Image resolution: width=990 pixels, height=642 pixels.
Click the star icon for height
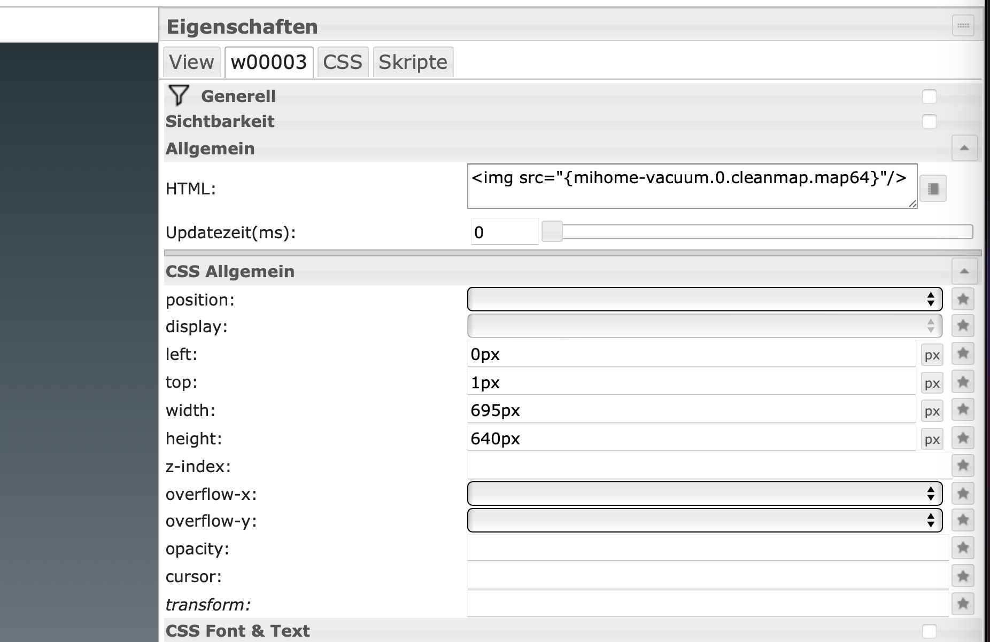click(963, 438)
